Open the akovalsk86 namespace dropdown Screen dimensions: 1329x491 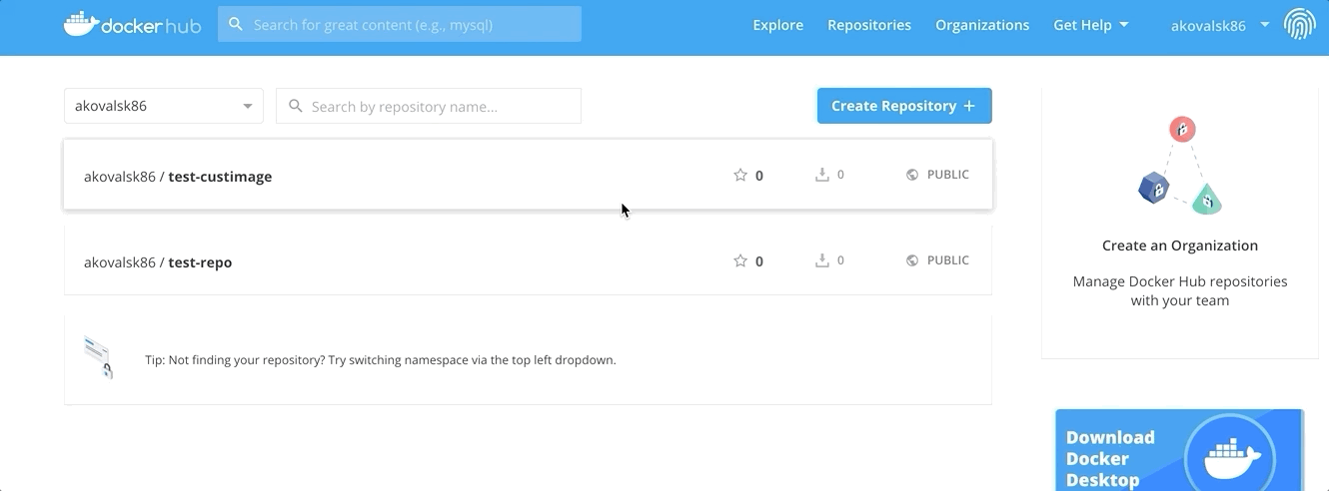164,106
